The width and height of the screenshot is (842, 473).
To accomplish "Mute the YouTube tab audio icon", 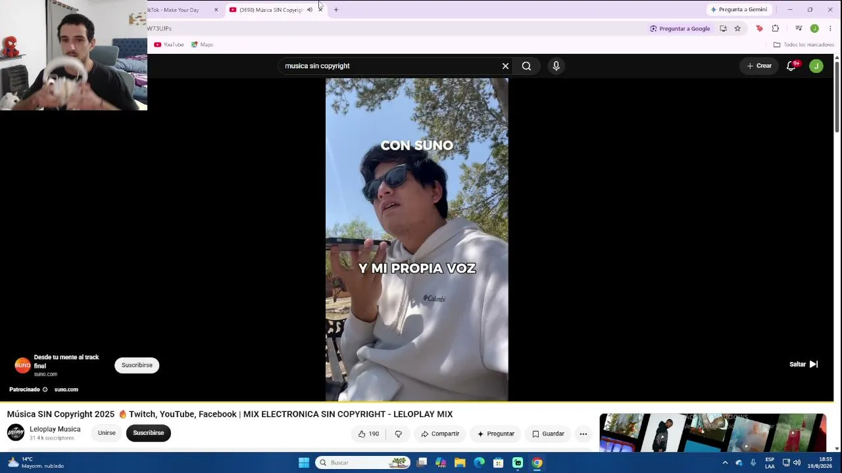I will tap(310, 10).
